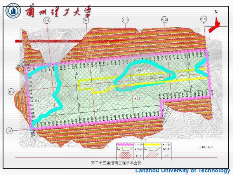233x175 pixels.
Task: Click the Lanzhou University of Technology text
Action: click(183, 171)
